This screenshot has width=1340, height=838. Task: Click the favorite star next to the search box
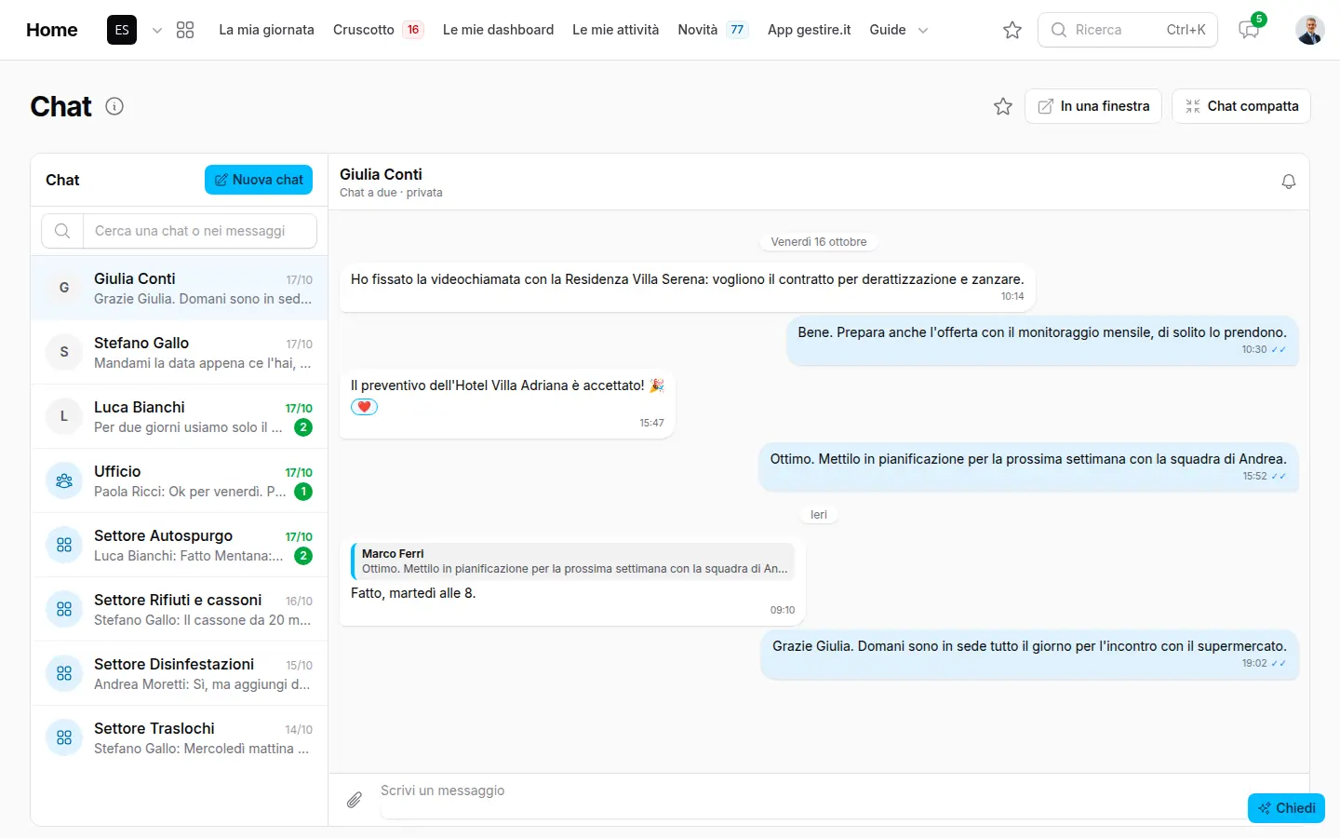pyautogui.click(x=1012, y=30)
